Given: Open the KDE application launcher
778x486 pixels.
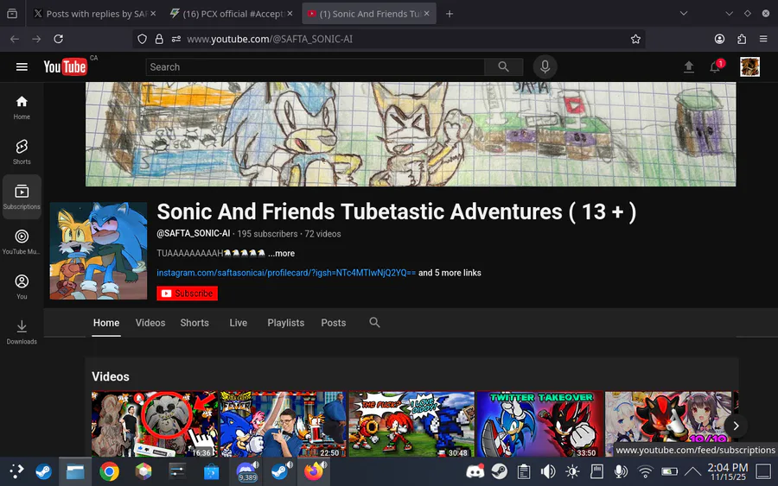Looking at the screenshot, I should pos(16,471).
